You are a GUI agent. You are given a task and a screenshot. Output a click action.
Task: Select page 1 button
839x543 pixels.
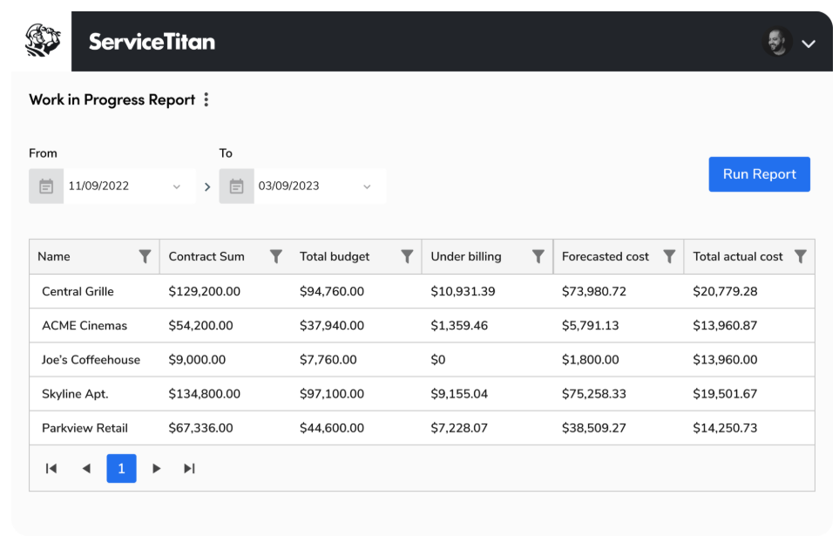(121, 469)
